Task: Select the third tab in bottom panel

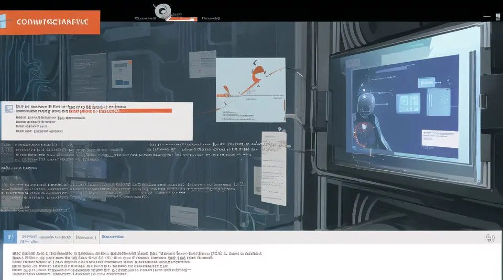Action: click(x=113, y=237)
